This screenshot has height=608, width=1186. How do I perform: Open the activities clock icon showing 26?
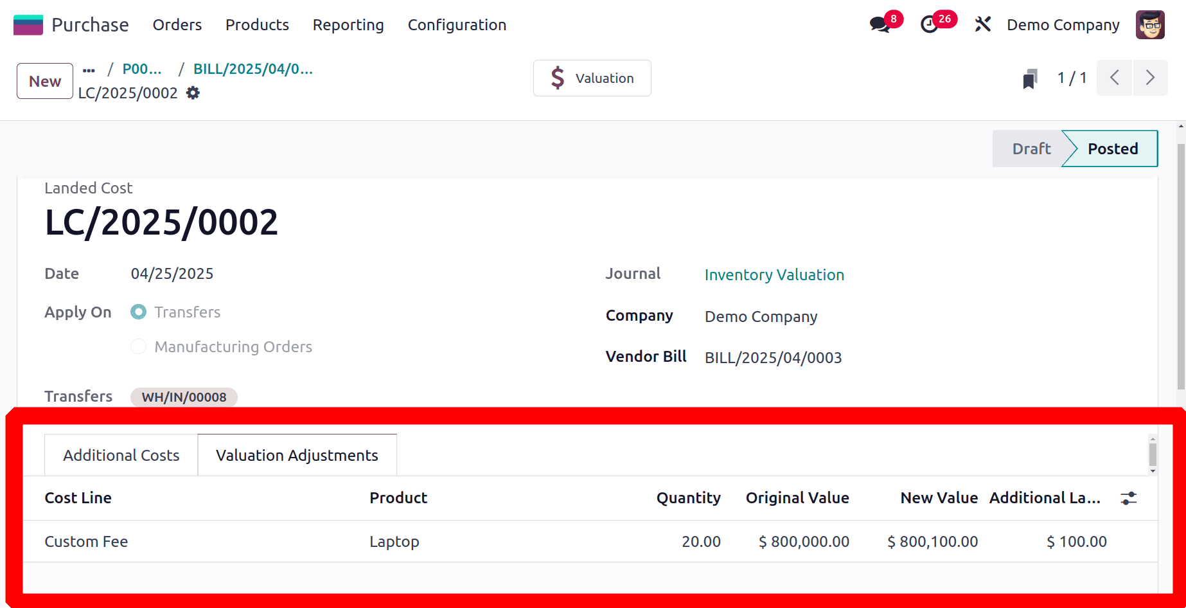[930, 25]
